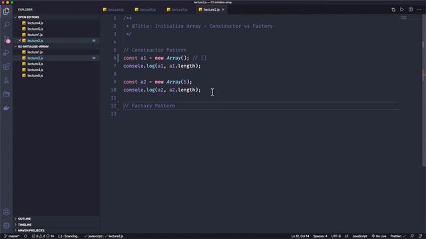This screenshot has width=426, height=239.
Task: Click the editor vertical scrollbar
Action: [x=424, y=91]
